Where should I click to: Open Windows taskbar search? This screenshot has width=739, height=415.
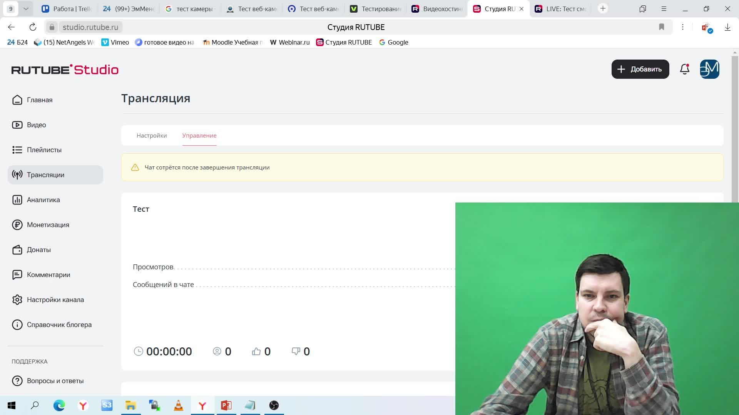coord(35,405)
